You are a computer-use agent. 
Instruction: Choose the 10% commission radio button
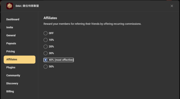point(45,40)
